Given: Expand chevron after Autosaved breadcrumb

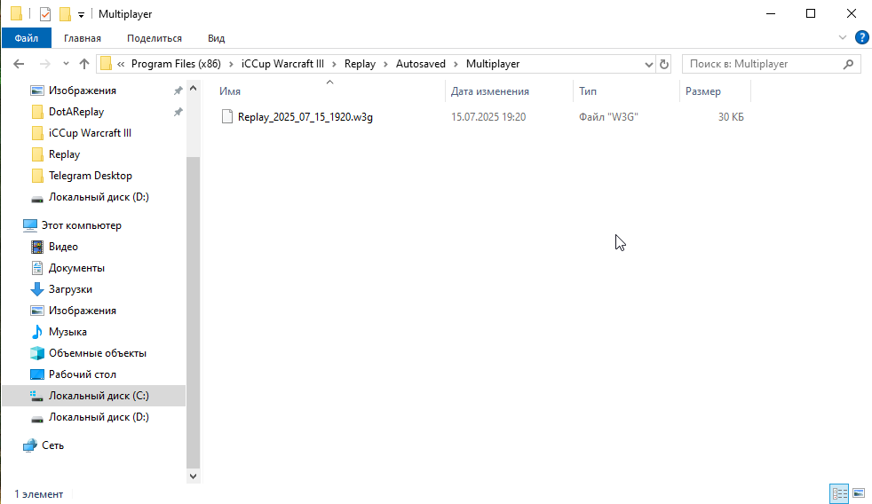Looking at the screenshot, I should click(x=456, y=64).
